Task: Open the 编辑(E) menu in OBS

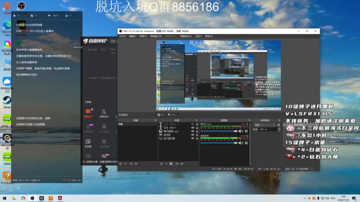Action: point(133,36)
